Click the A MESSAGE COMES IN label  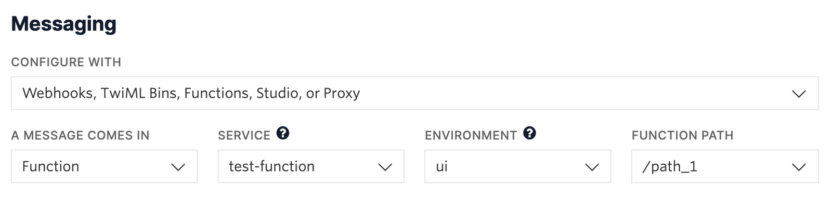pyautogui.click(x=80, y=136)
